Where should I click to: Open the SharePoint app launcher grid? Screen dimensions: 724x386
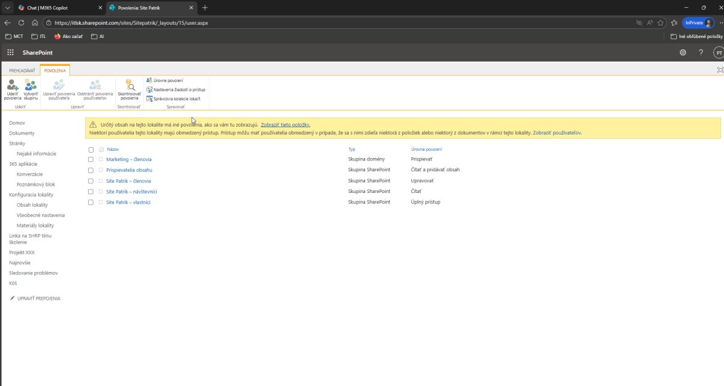pos(10,52)
